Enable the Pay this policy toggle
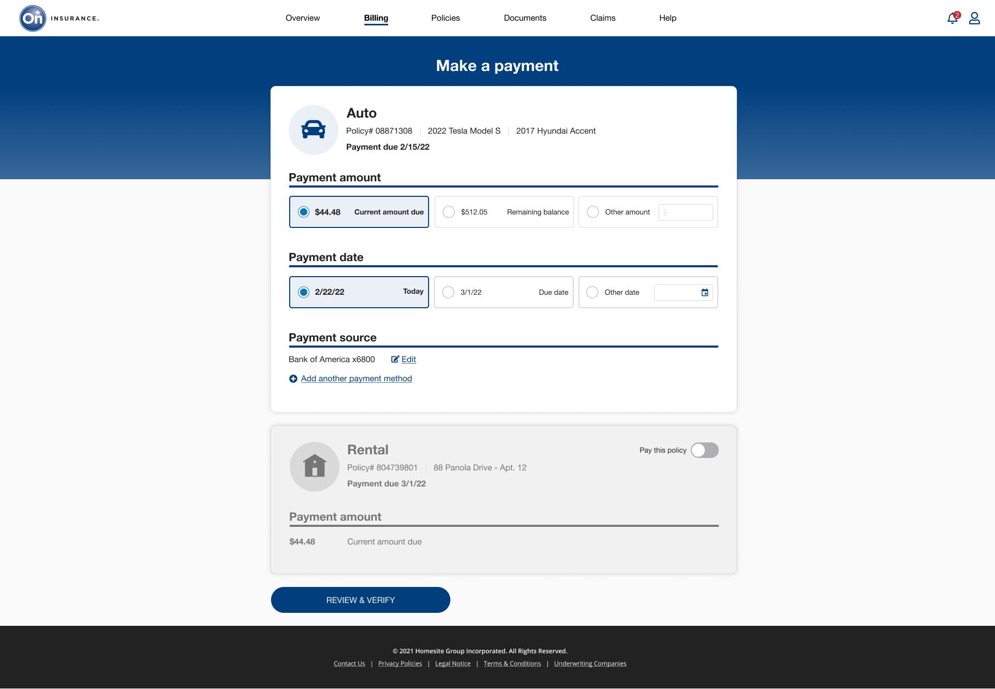Screen dimensions: 995x689 click(x=704, y=450)
